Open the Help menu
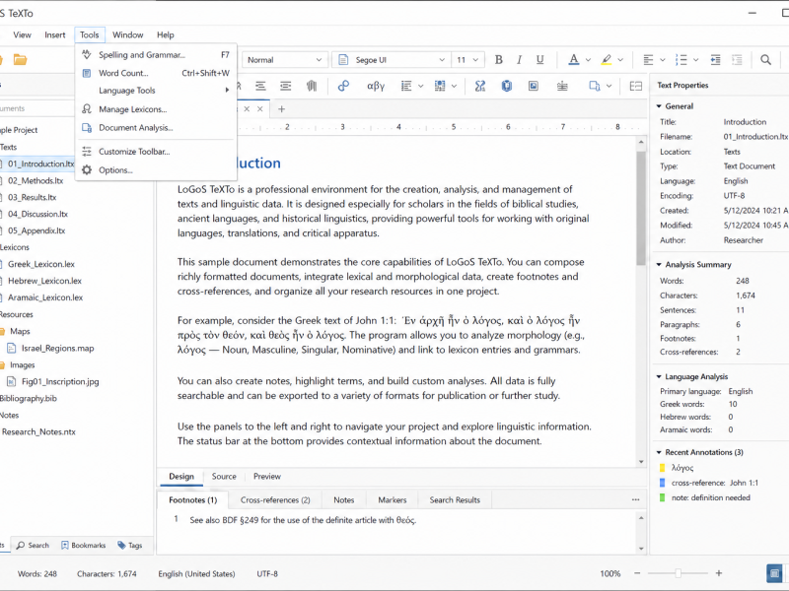The image size is (789, 591). click(x=166, y=34)
